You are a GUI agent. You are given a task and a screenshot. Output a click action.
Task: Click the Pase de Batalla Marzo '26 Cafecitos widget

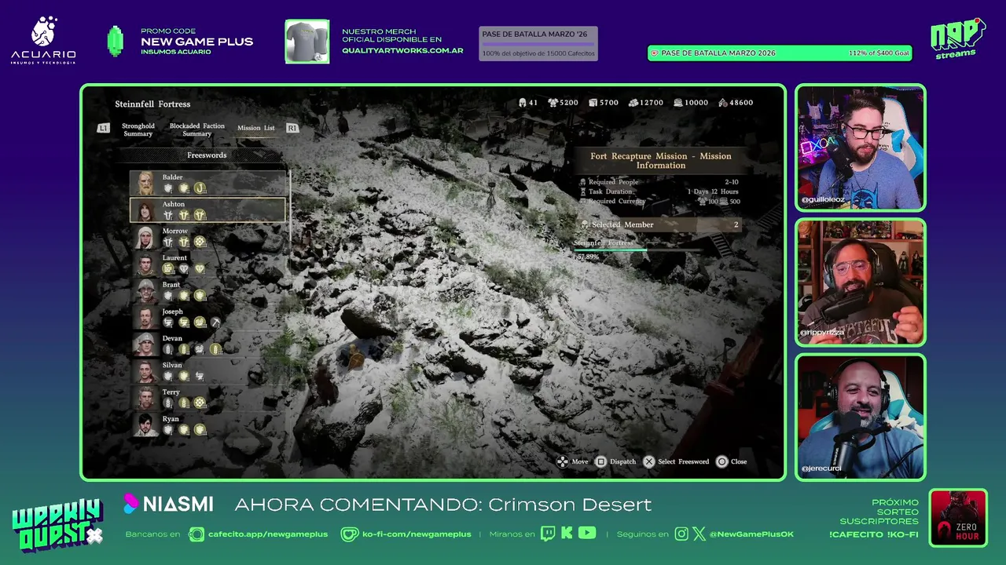pyautogui.click(x=538, y=44)
